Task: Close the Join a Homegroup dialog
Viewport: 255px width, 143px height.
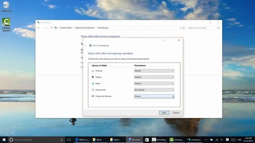Action: (179, 40)
